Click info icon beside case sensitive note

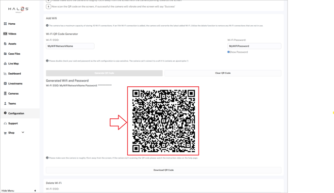(47, 61)
